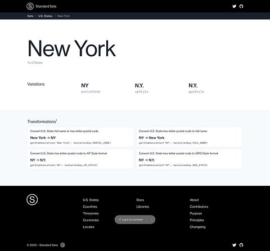This screenshot has width=270, height=251.
Task: Open the GitHub icon in the header
Action: pyautogui.click(x=241, y=6)
